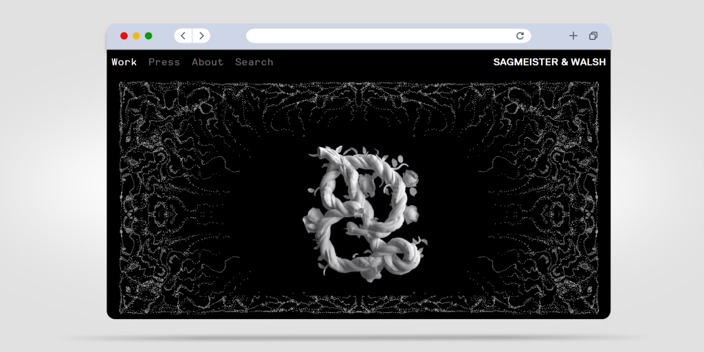Click the browser forward arrow
Screen dimensions: 704x352
[201, 36]
